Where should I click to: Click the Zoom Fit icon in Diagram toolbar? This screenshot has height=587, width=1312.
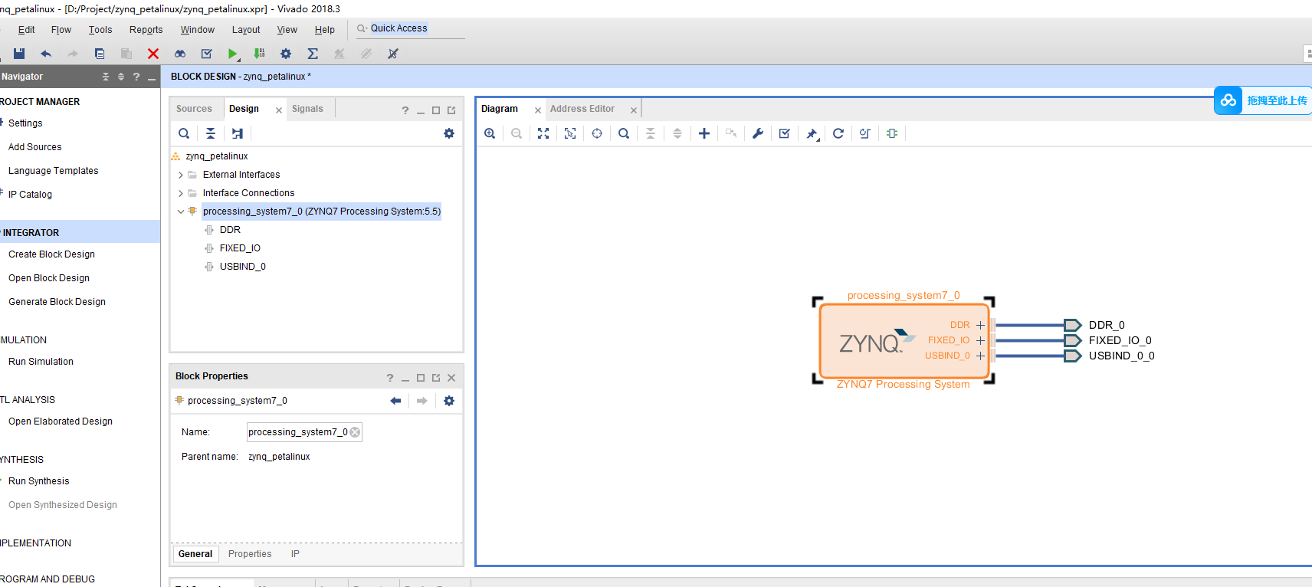point(543,133)
